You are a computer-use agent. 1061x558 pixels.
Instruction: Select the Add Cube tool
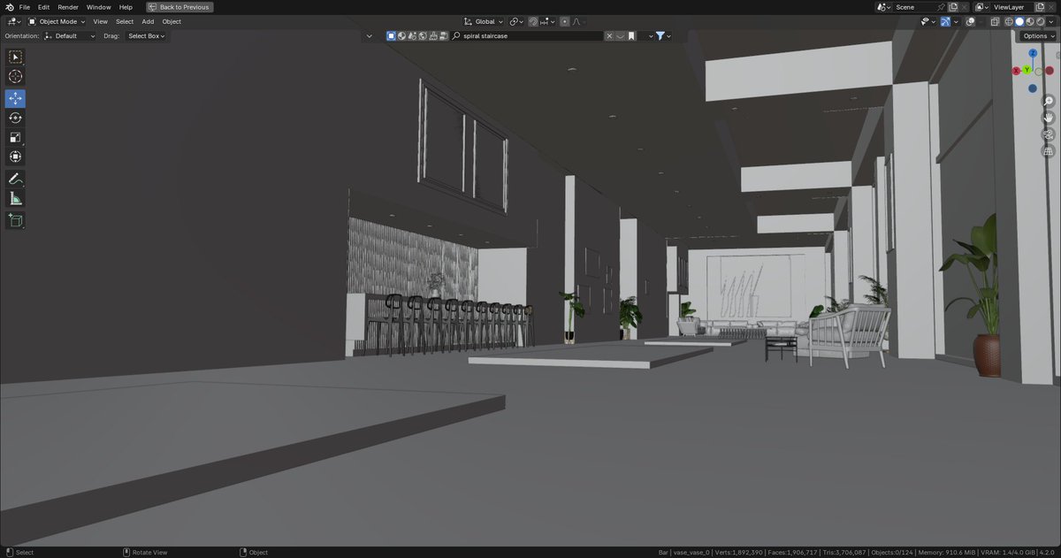pos(15,220)
